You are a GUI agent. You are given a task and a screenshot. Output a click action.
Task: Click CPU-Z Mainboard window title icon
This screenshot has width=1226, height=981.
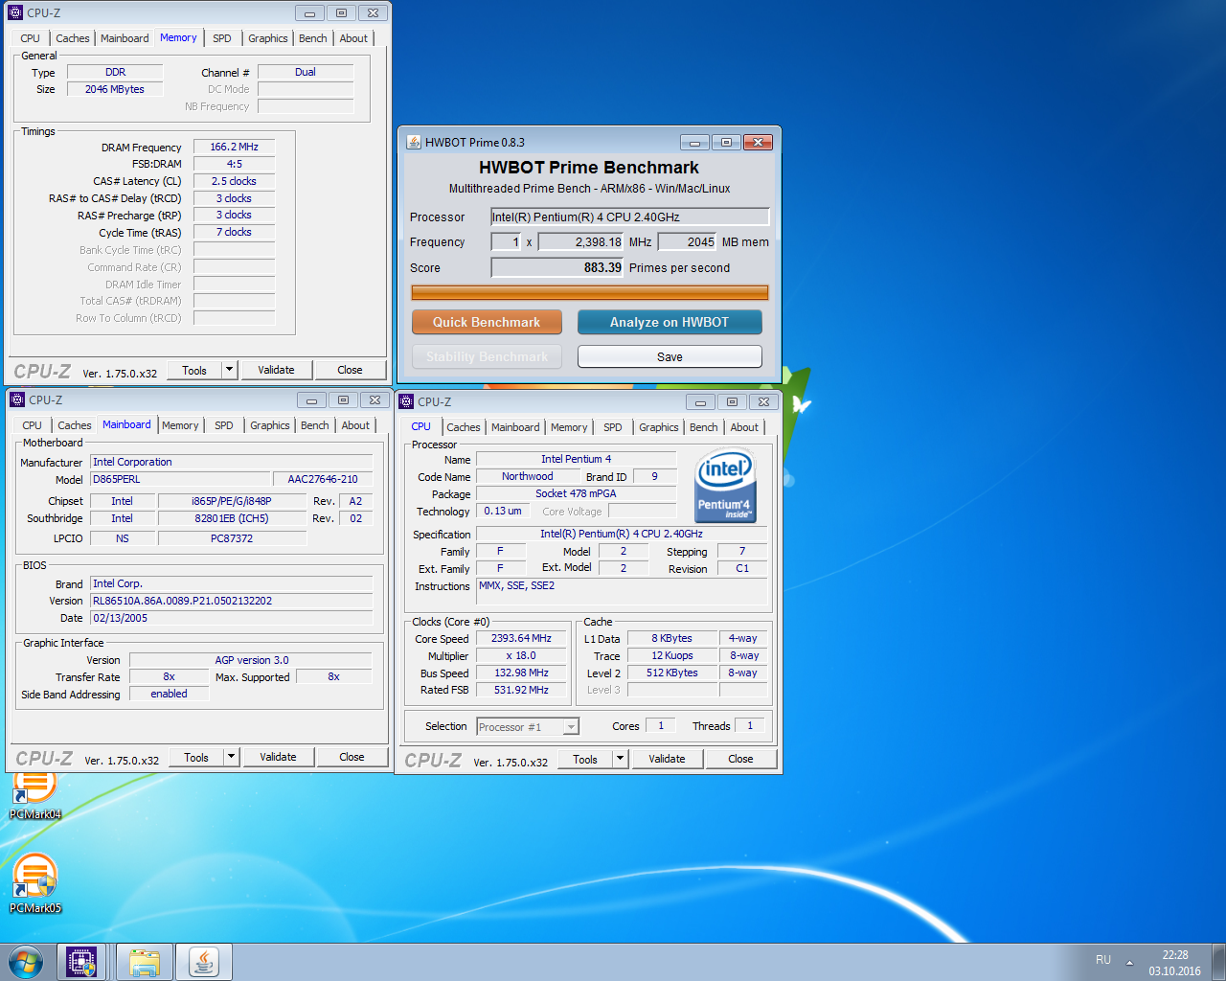point(17,399)
